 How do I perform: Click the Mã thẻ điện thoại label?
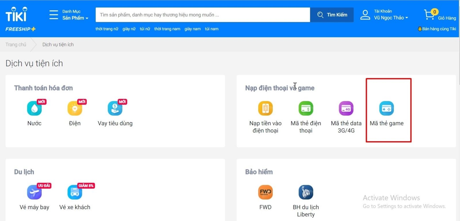pos(306,127)
